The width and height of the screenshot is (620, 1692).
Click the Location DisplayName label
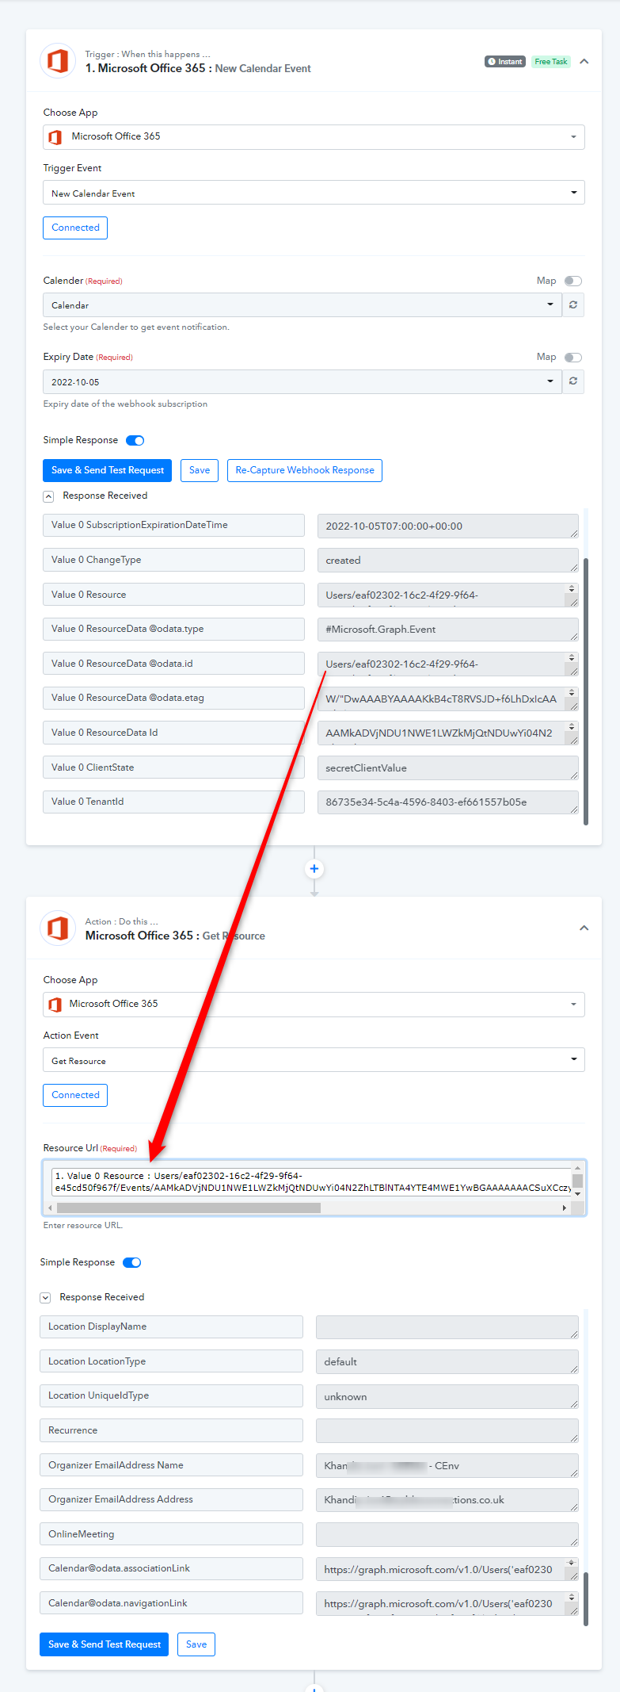(171, 1326)
